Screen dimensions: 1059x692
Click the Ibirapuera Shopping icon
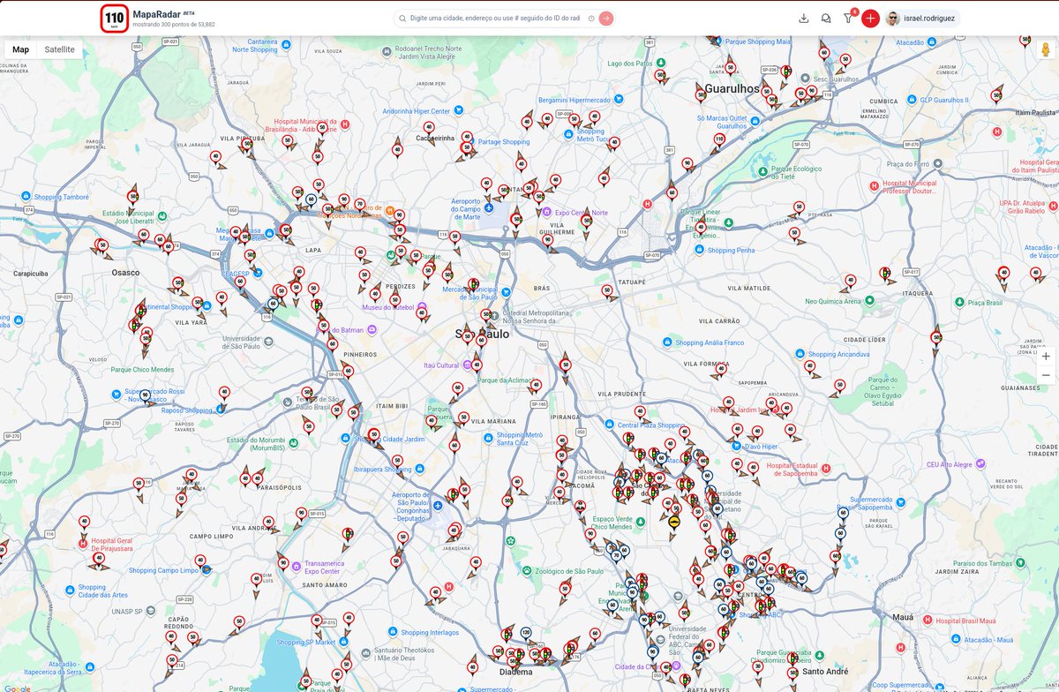pos(418,470)
